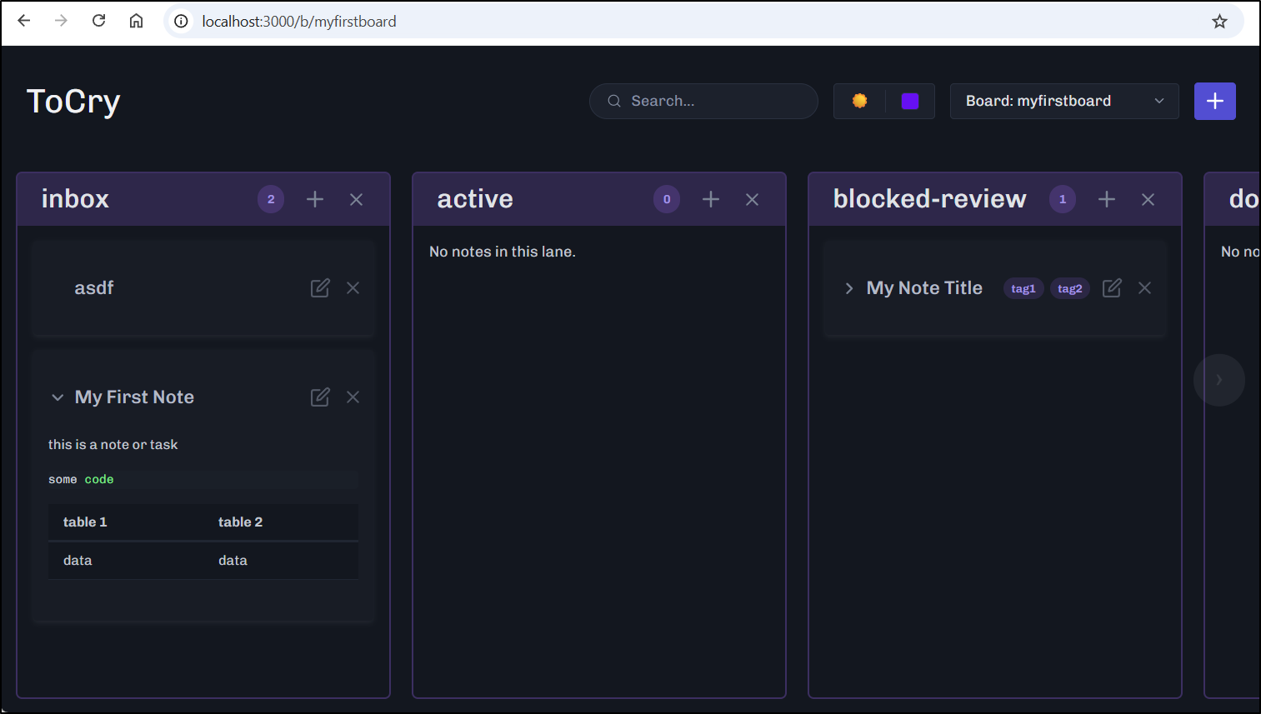Add a note to inbox lane
This screenshot has width=1261, height=714.
pos(315,199)
